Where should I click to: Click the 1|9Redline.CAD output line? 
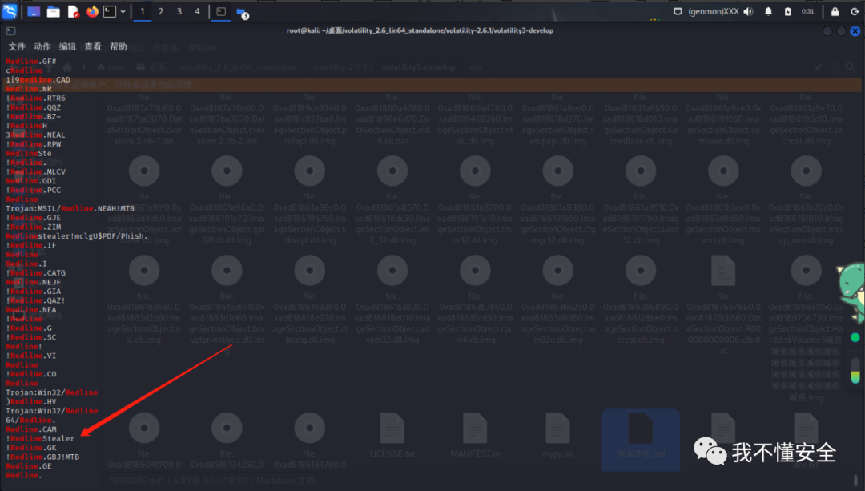(38, 80)
